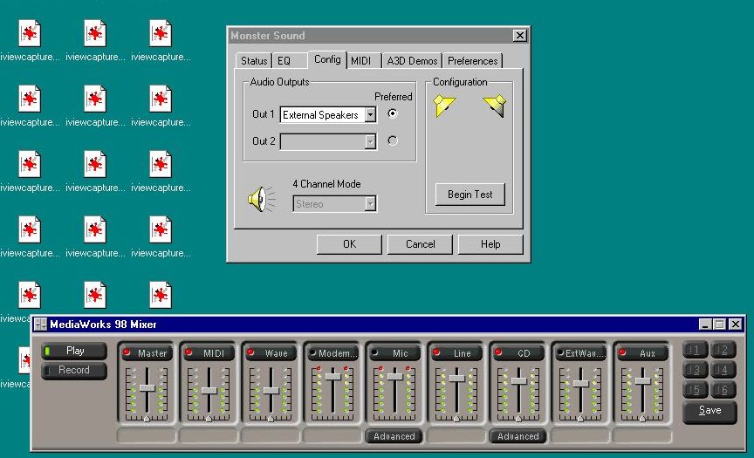The width and height of the screenshot is (754, 458).
Task: Open Help from the Monster Sound dialog
Action: [490, 244]
